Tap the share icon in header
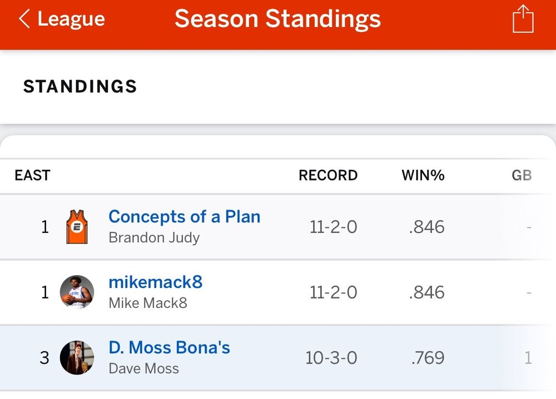 (523, 19)
